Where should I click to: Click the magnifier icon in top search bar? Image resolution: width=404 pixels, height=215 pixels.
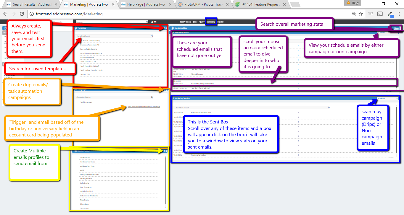click(147, 22)
